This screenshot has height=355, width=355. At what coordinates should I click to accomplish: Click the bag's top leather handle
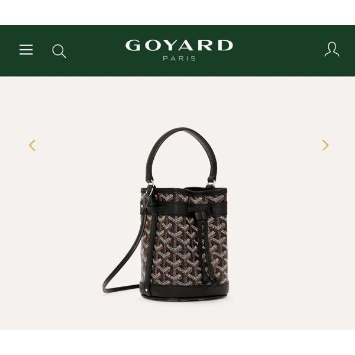coord(182,154)
